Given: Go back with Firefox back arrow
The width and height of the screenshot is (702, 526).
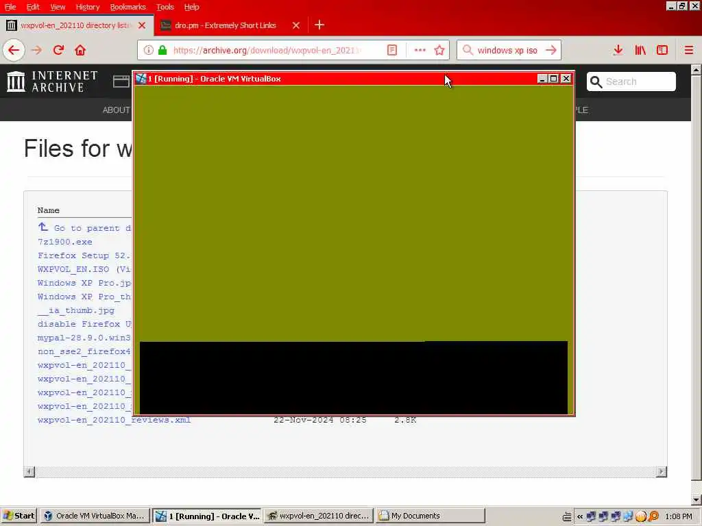Looking at the screenshot, I should [x=14, y=50].
